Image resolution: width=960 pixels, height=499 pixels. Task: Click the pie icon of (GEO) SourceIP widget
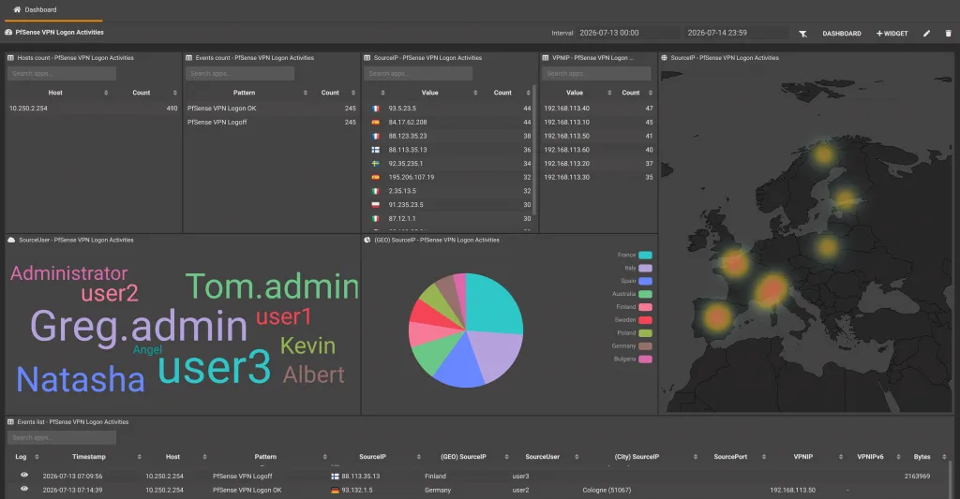coord(367,240)
